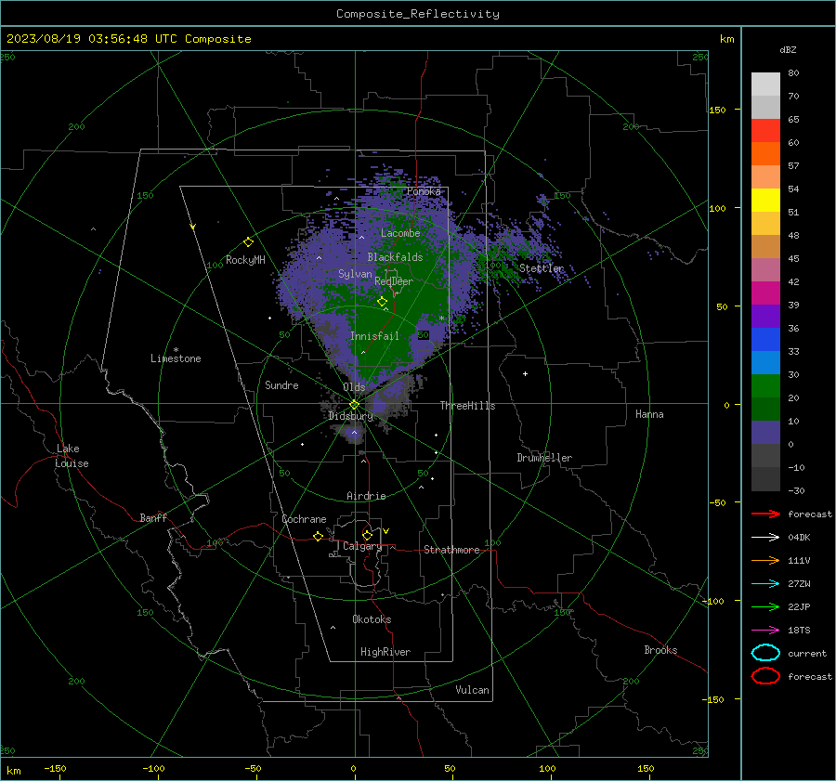Click the green 22JP arrow icon

tap(765, 606)
